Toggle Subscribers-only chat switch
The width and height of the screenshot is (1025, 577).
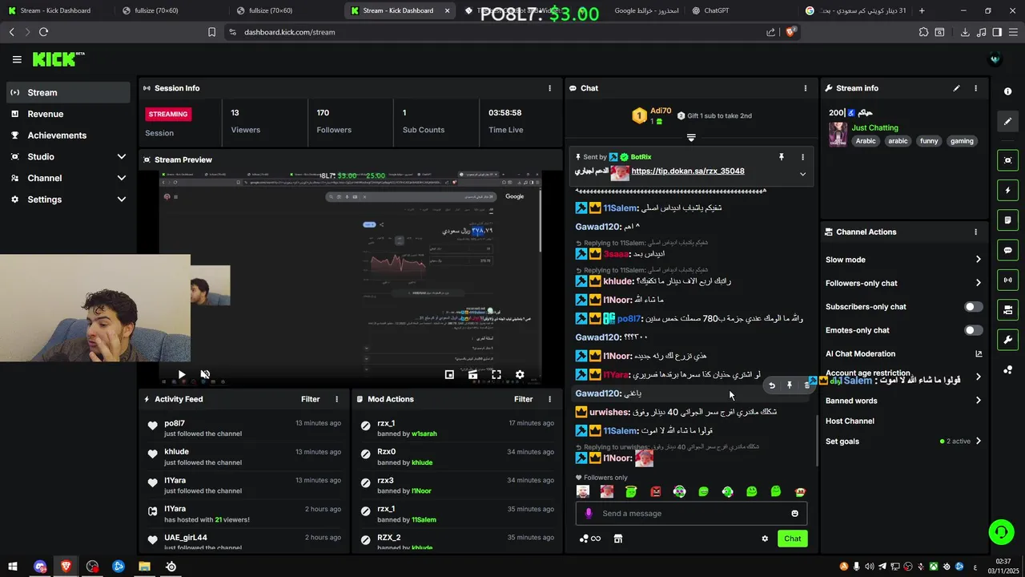(973, 307)
